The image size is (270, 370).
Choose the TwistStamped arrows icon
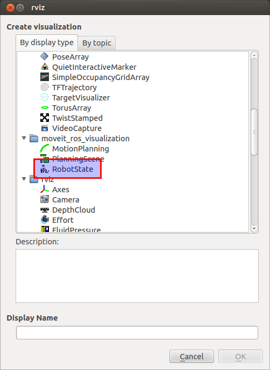45,118
